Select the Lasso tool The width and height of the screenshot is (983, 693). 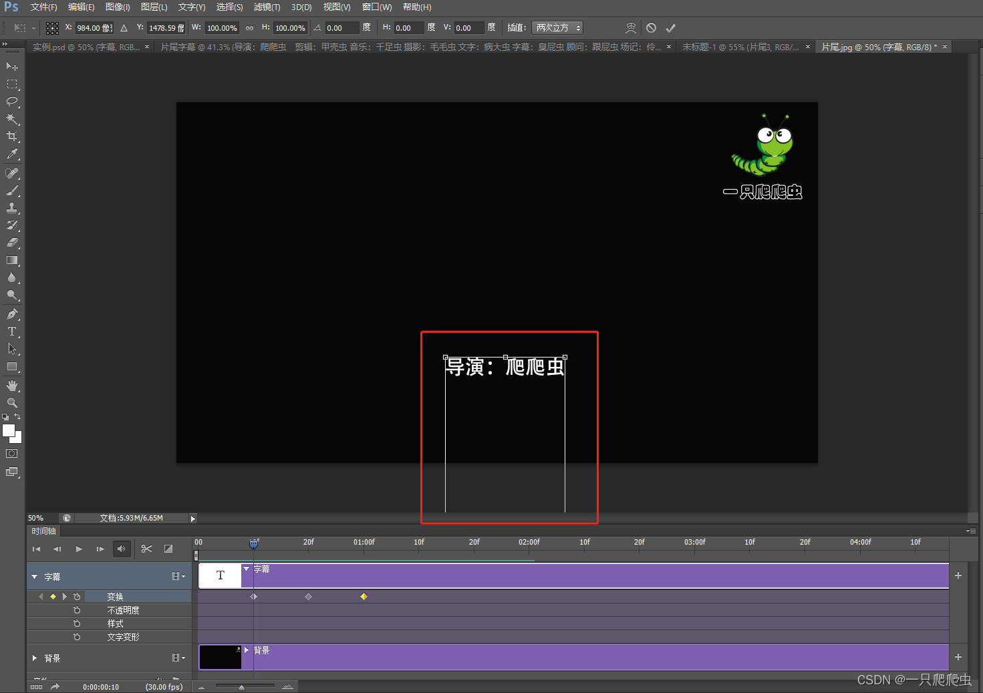coord(12,102)
